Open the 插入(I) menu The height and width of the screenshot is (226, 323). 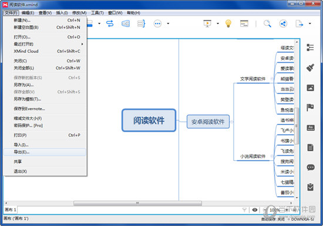(62, 13)
